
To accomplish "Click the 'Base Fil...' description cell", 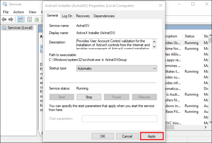I will (173, 111).
